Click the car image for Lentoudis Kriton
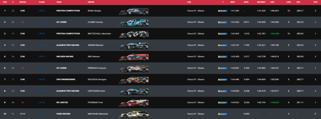The image size is (321, 119). [x=134, y=92]
